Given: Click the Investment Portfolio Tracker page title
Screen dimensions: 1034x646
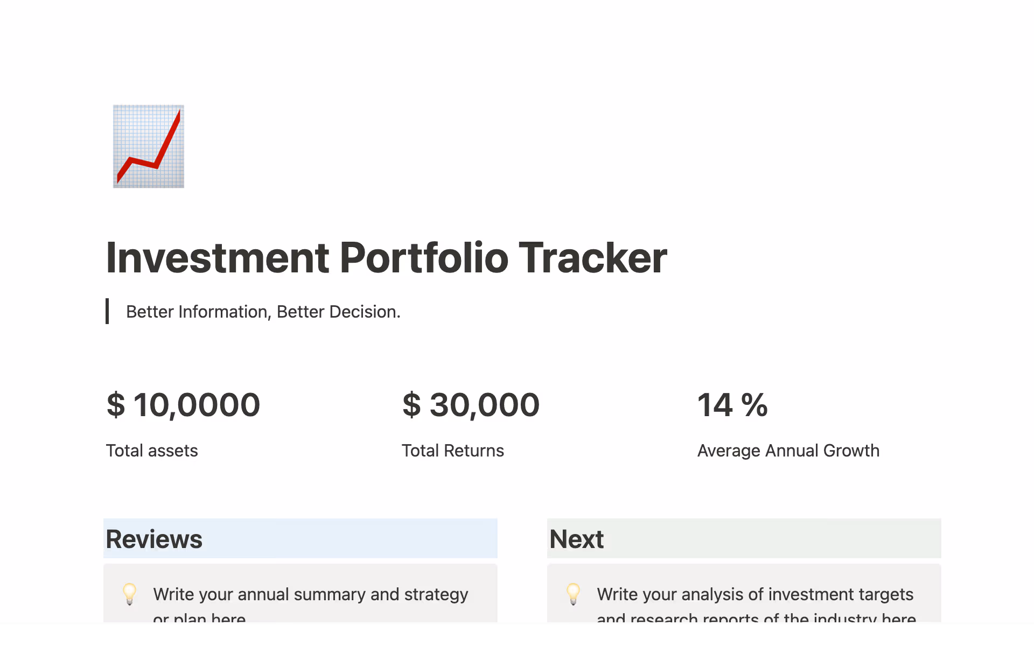Looking at the screenshot, I should tap(386, 257).
